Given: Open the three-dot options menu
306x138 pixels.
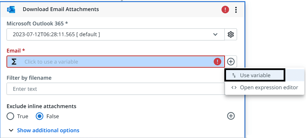Looking at the screenshot, I should click(x=236, y=9).
